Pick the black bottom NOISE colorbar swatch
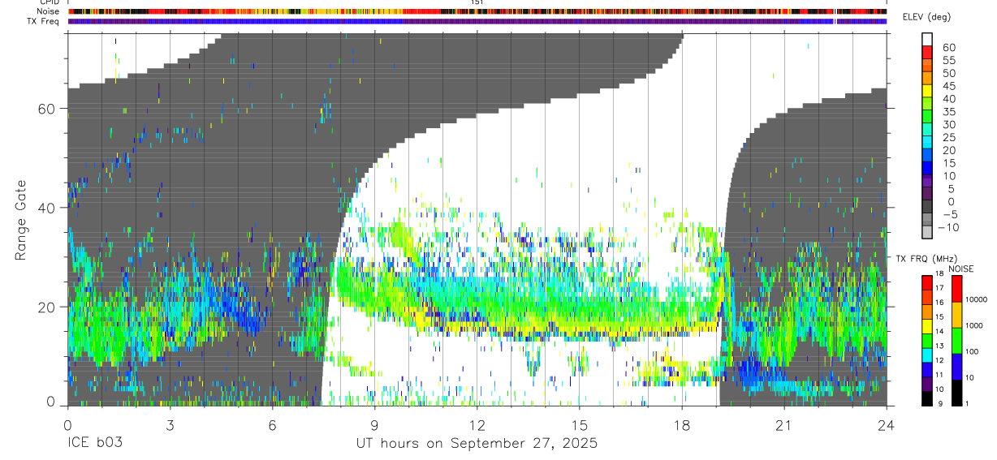This screenshot has width=997, height=460. click(956, 393)
